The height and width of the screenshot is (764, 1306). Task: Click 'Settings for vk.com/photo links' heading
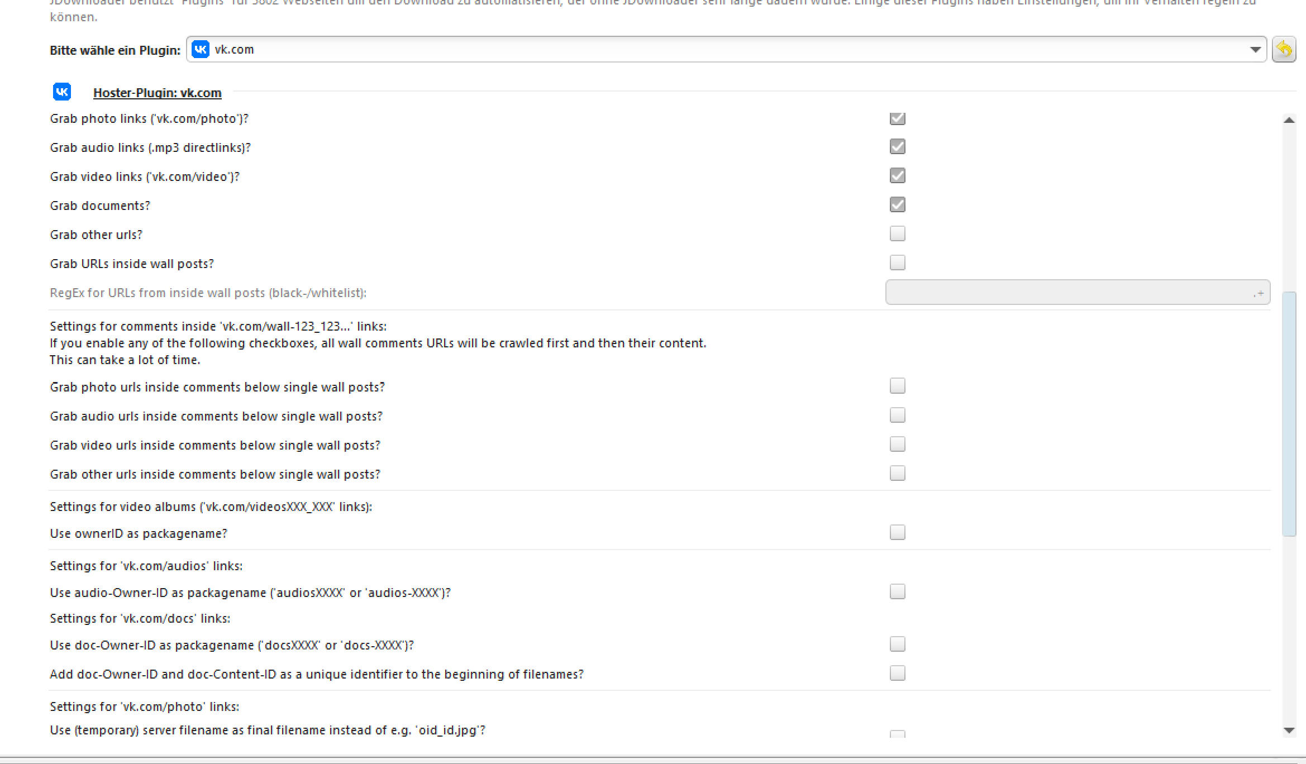pyautogui.click(x=145, y=707)
